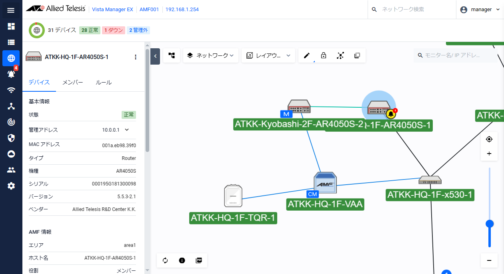Export the map with the PDF icon
The height and width of the screenshot is (274, 504).
(199, 260)
